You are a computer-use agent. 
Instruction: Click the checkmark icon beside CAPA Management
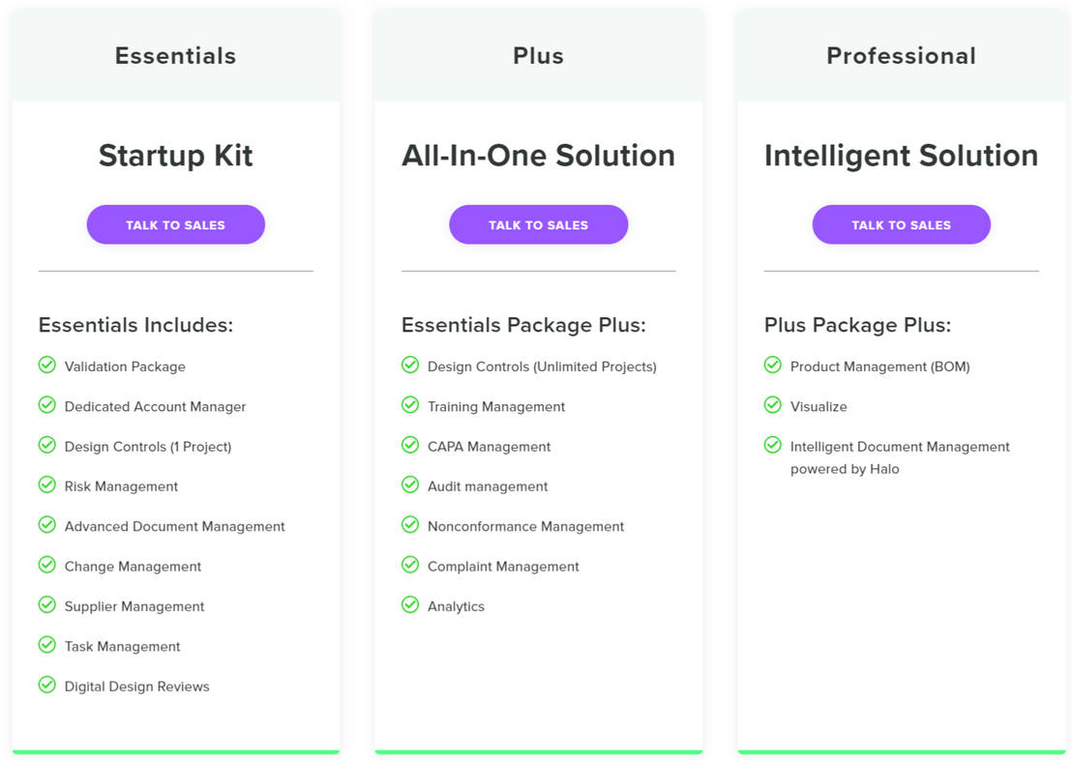point(410,446)
